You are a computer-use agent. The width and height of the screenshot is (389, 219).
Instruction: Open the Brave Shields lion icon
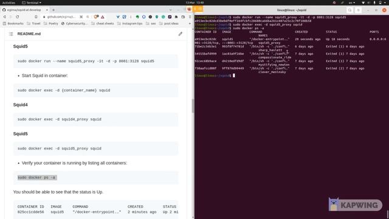(x=95, y=17)
